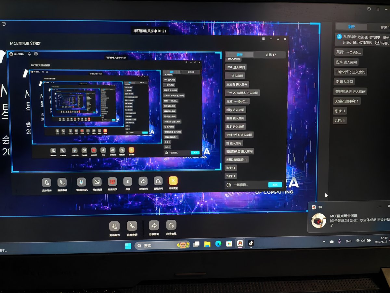Click the red 结束共享 icon

112,181
